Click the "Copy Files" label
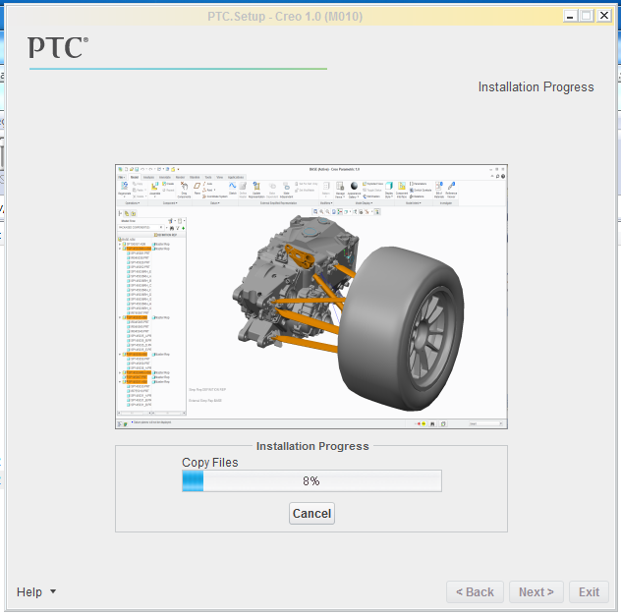The height and width of the screenshot is (615, 621). click(210, 462)
